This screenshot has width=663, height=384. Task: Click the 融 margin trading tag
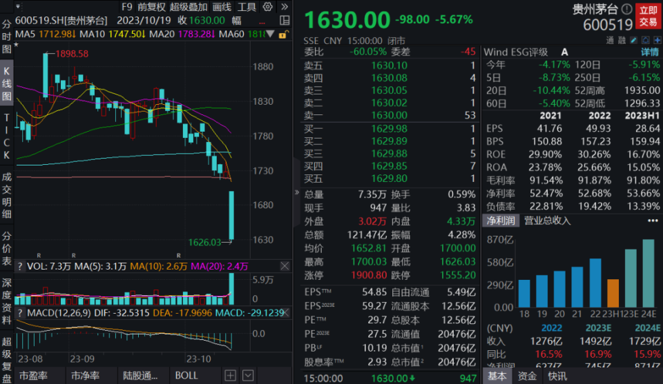tap(622, 40)
